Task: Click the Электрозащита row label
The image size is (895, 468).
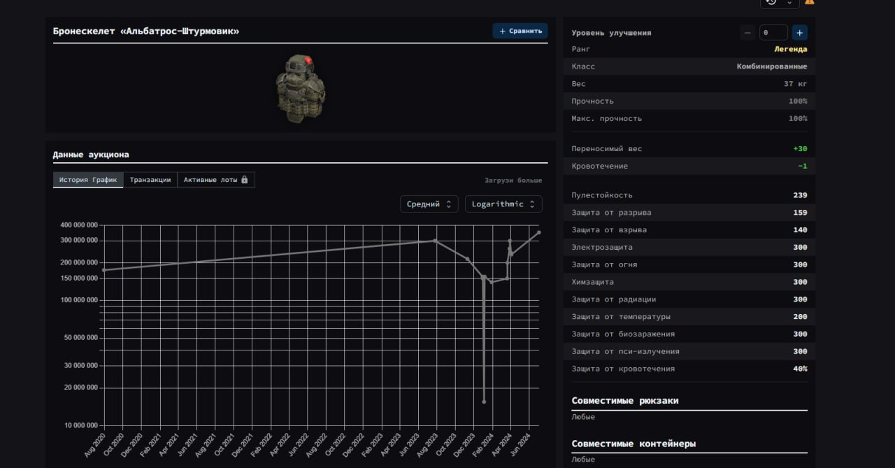Action: (602, 248)
